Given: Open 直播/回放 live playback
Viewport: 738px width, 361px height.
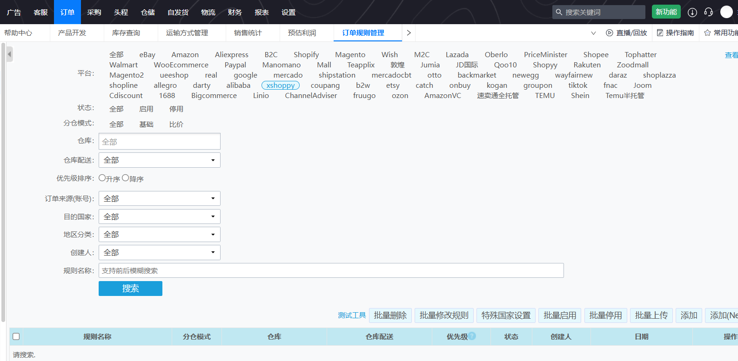Looking at the screenshot, I should [626, 33].
